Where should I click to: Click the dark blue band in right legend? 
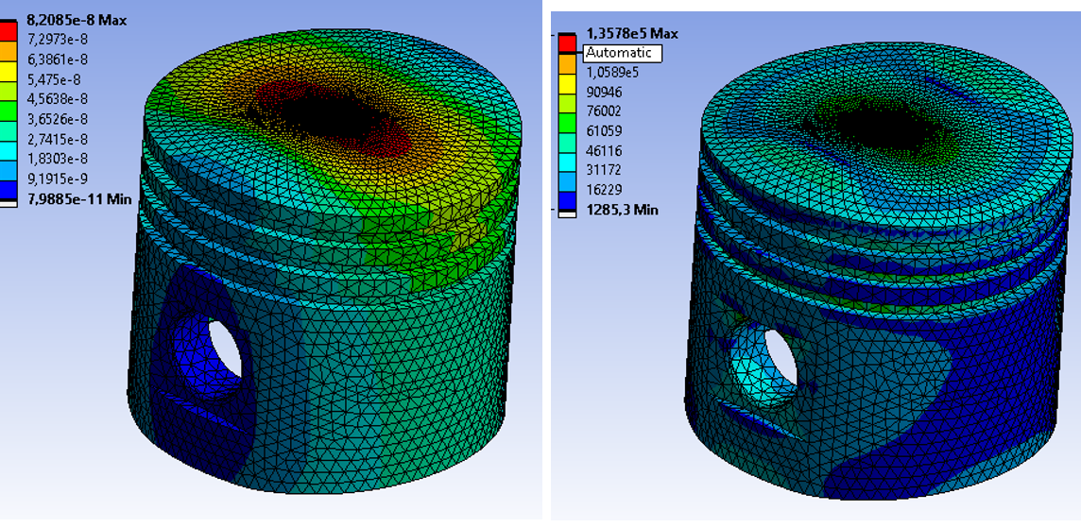[x=567, y=200]
